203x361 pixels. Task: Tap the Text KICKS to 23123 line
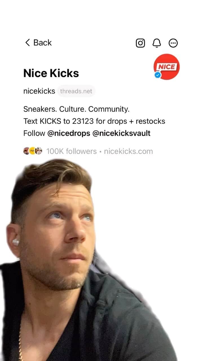tap(94, 121)
